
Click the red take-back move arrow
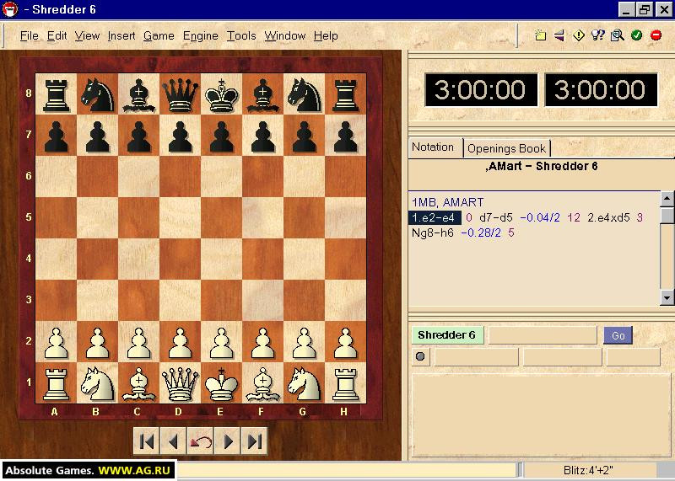click(200, 441)
